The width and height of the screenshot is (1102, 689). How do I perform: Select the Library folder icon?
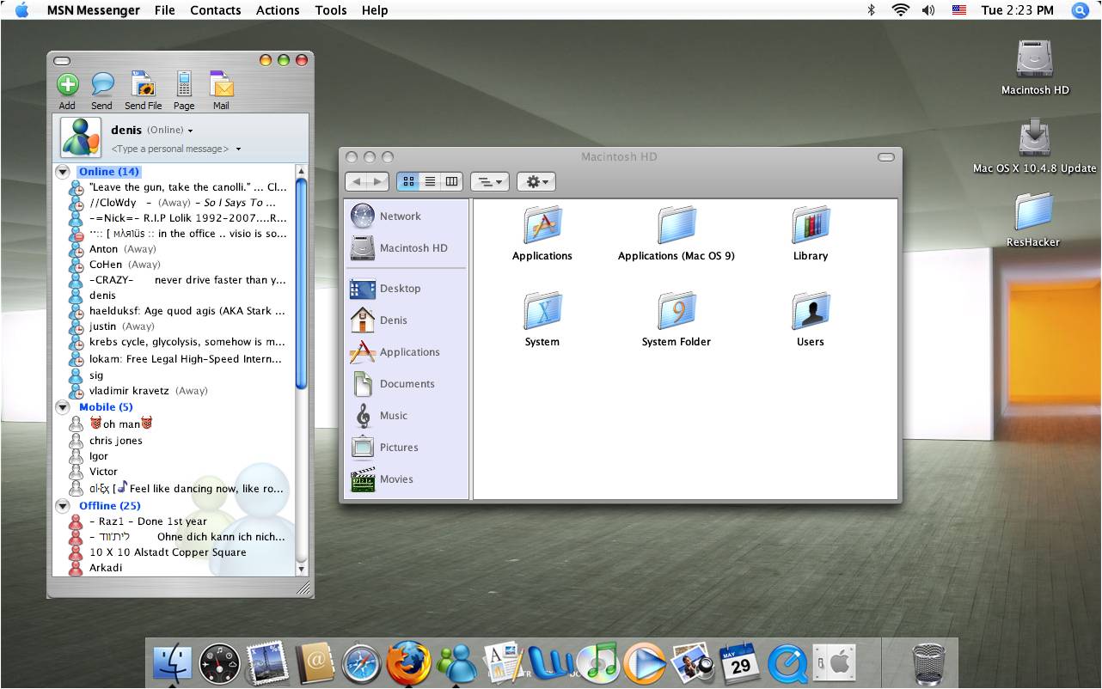[x=811, y=226]
